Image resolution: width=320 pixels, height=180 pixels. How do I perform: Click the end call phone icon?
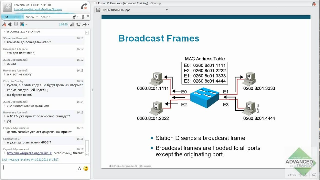point(84,6)
